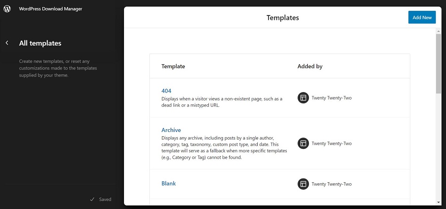446x209 pixels.
Task: Click the Saved checkmark icon
Action: click(x=92, y=199)
